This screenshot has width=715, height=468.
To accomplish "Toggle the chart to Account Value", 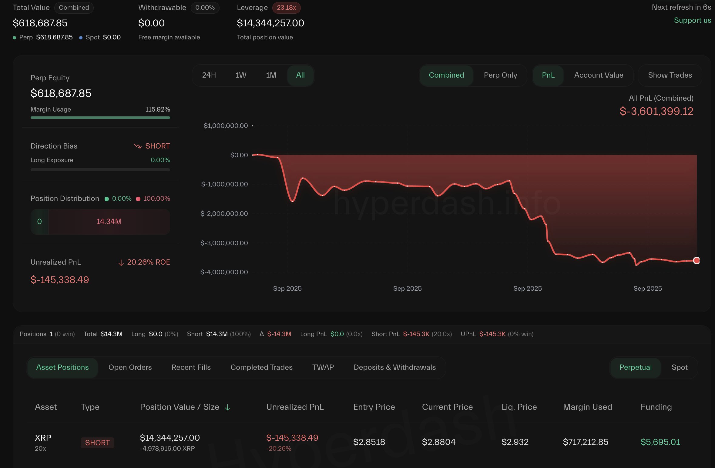I will click(x=599, y=75).
